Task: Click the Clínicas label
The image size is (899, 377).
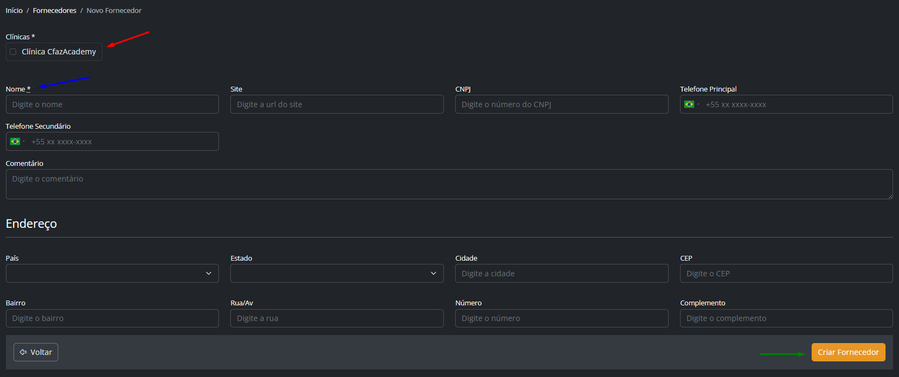Action: click(x=20, y=37)
